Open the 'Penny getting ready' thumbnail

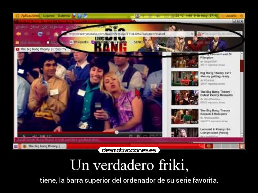pyautogui.click(x=185, y=79)
